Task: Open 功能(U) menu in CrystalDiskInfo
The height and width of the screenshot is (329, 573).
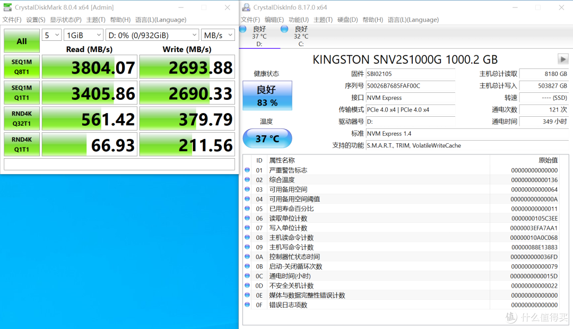Action: [x=299, y=20]
